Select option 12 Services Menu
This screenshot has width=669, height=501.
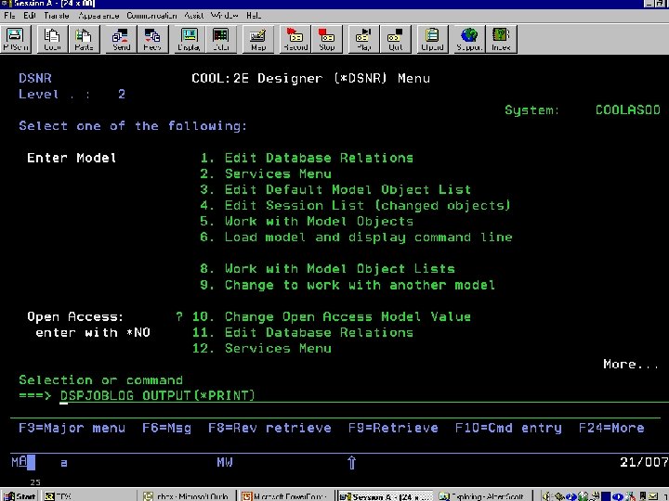coord(261,348)
